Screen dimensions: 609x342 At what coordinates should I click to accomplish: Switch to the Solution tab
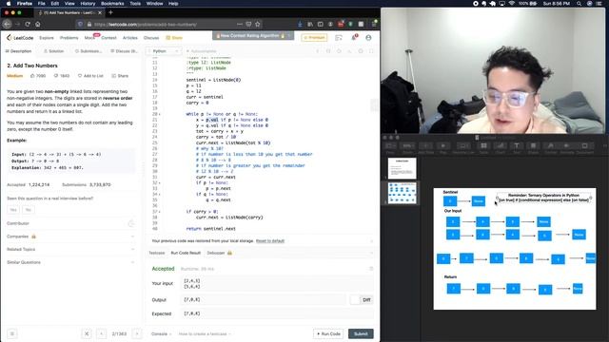click(53, 51)
